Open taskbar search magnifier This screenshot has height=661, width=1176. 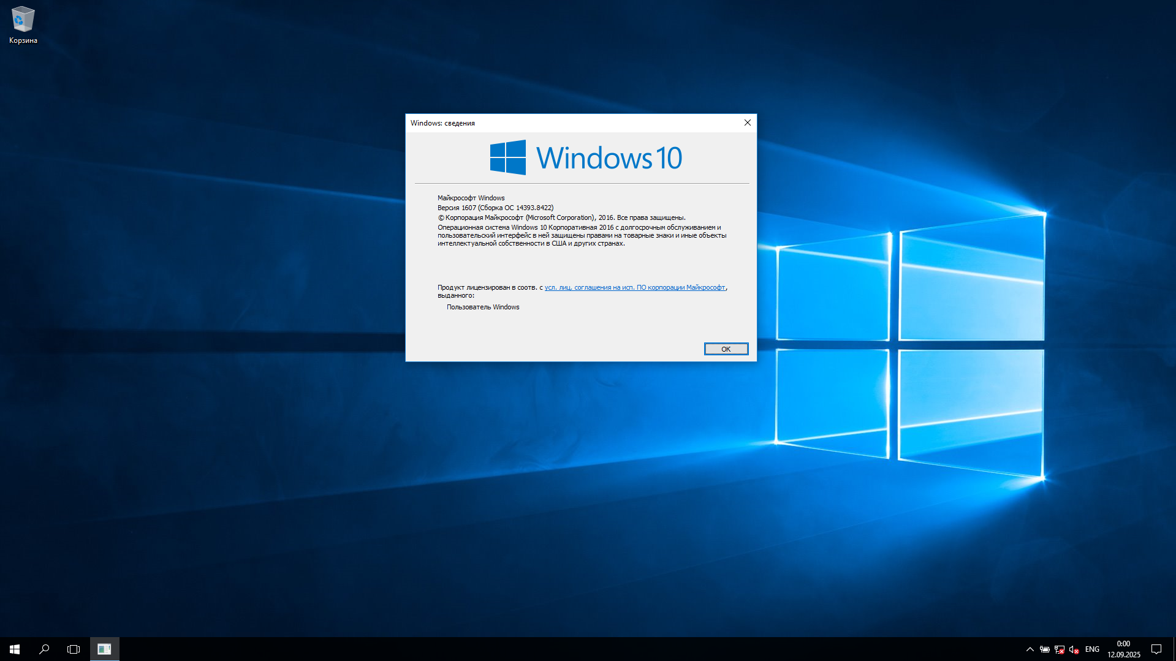tap(44, 649)
